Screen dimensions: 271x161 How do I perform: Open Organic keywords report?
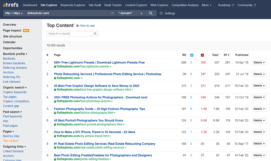pos(15,92)
